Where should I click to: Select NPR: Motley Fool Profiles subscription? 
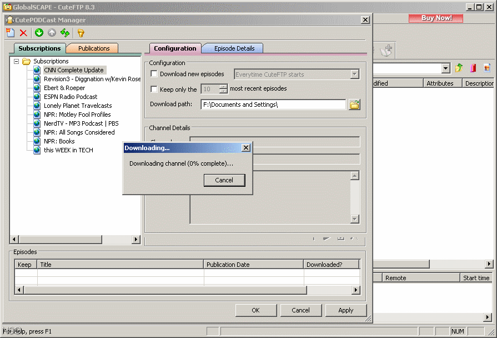[77, 115]
